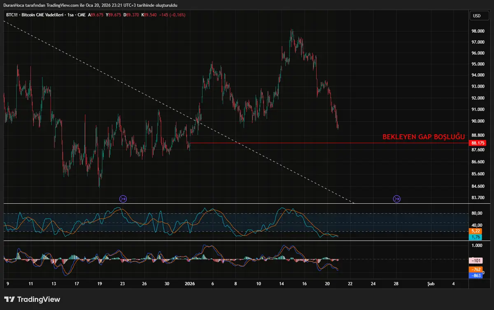Click the 2026 year marker on time axis
Viewport: 494px width, 310px height.
190,284
